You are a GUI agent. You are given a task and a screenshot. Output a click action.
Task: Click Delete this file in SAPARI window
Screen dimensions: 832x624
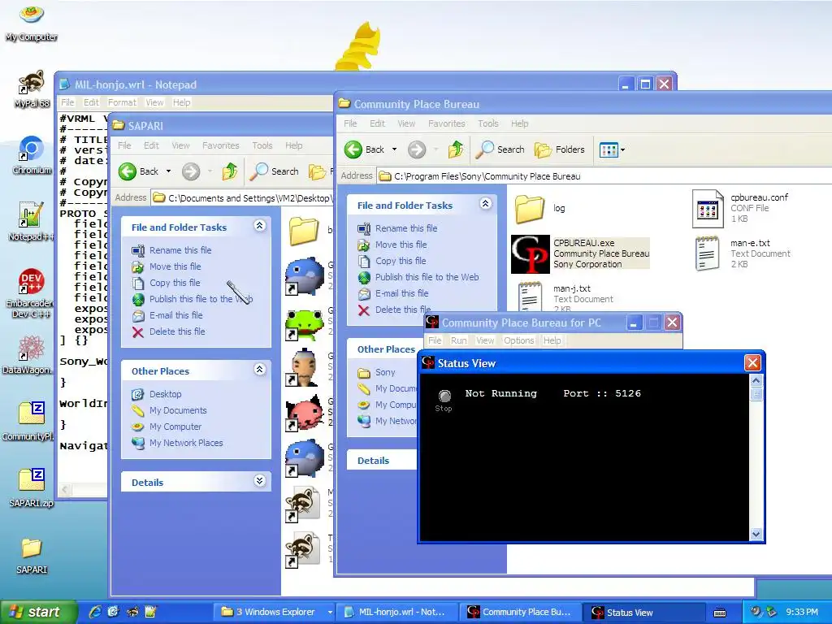[176, 331]
